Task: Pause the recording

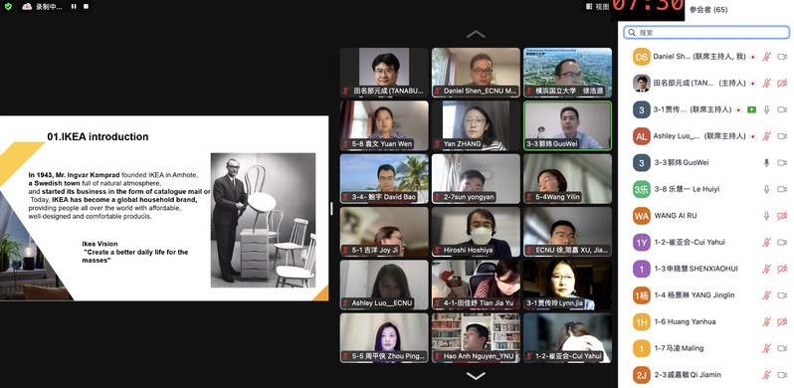Action: [x=74, y=7]
